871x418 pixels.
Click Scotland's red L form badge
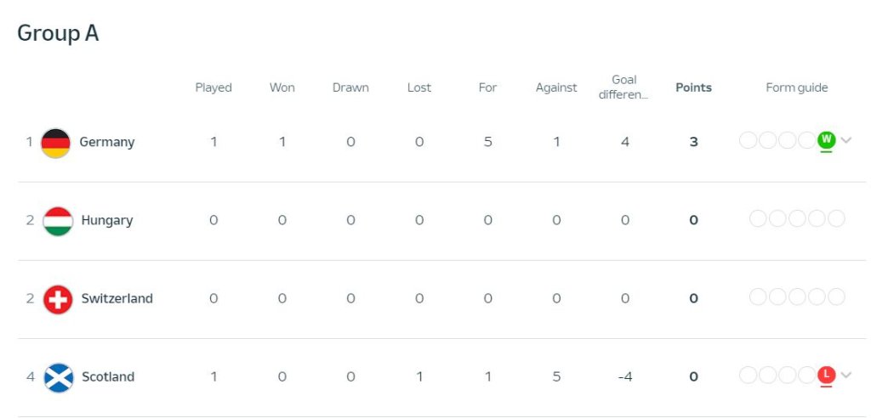click(x=826, y=376)
